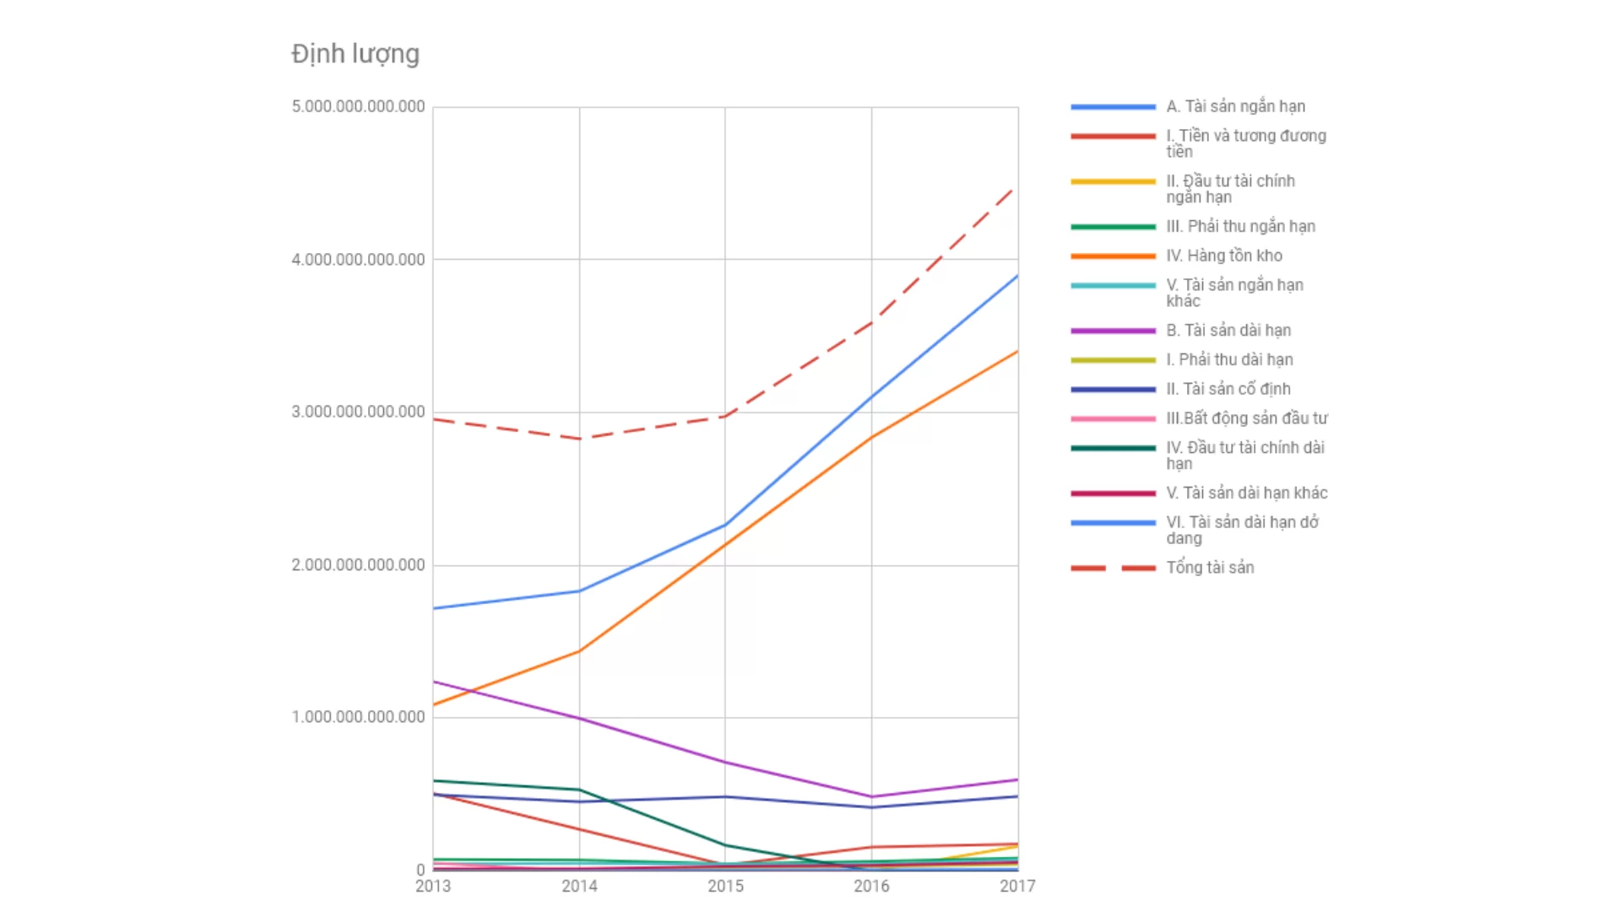Click the 2013 x-axis year label
Viewport: 1621px width, 911px height.
[x=433, y=887]
